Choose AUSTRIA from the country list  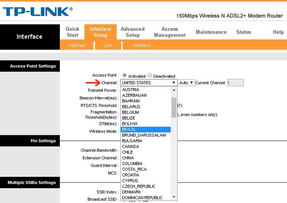coord(146,90)
